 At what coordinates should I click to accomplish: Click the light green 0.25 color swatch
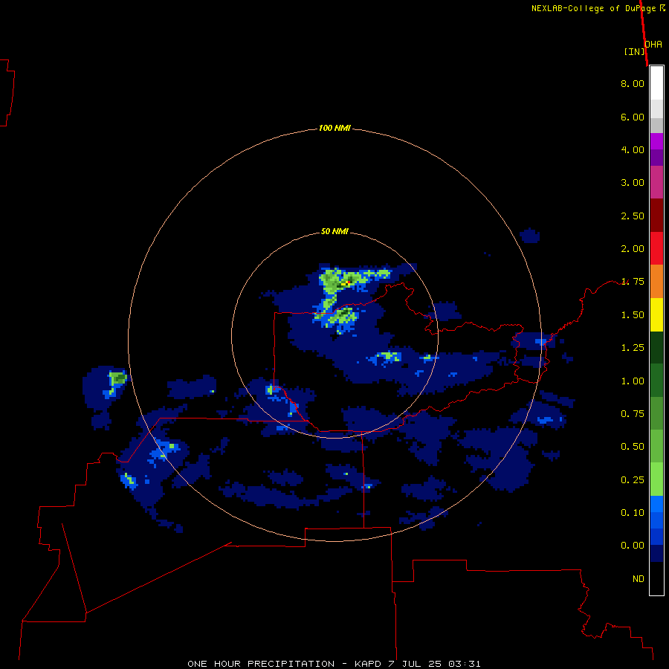point(656,479)
